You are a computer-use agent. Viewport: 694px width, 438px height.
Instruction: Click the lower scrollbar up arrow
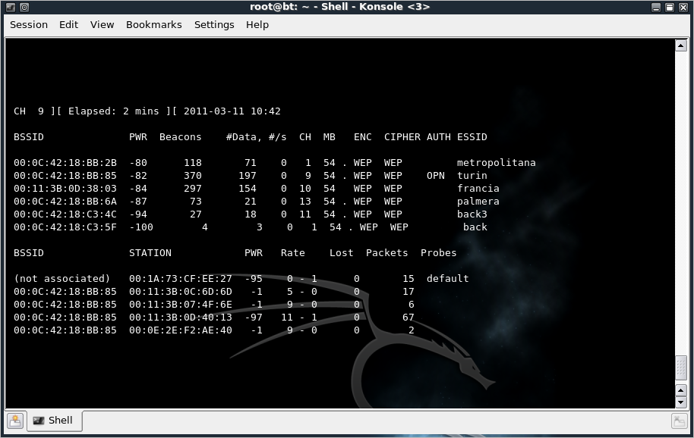681,390
